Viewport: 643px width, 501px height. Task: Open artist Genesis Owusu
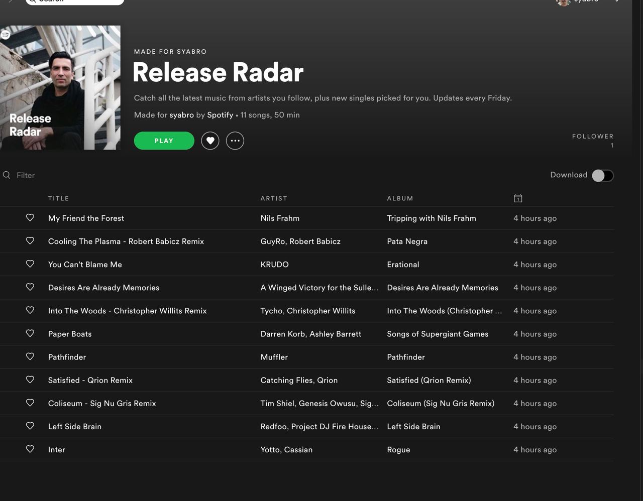(x=327, y=403)
